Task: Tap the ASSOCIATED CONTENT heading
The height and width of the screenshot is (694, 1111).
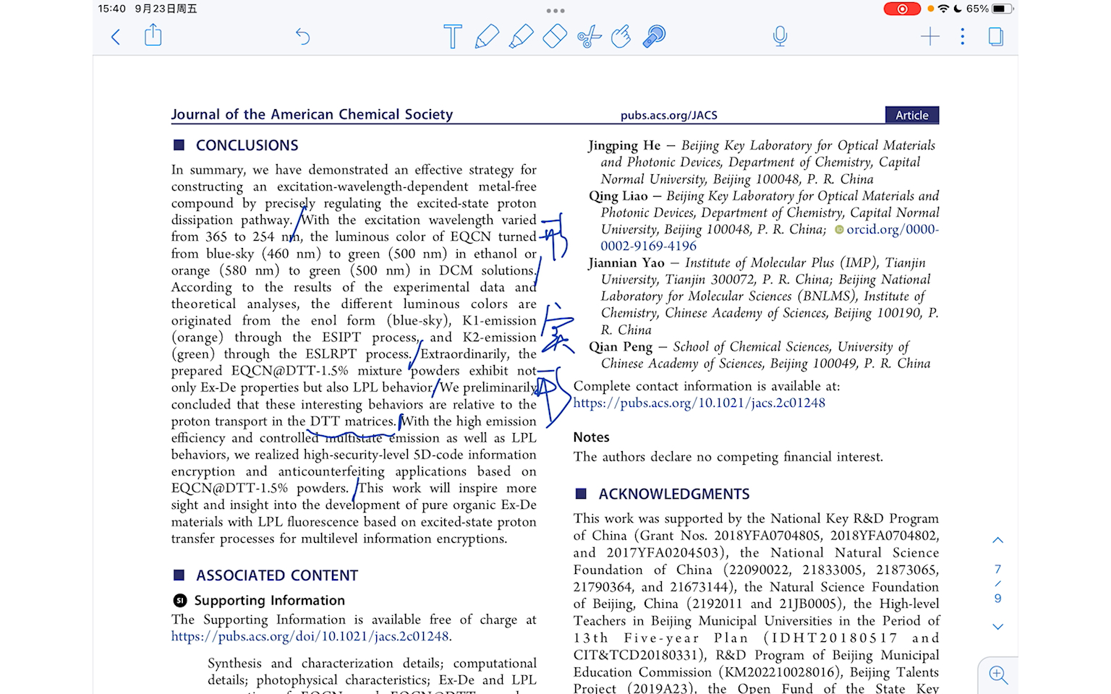Action: click(x=277, y=575)
